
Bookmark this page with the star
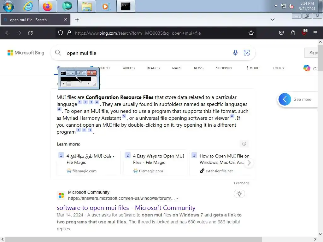251,33
